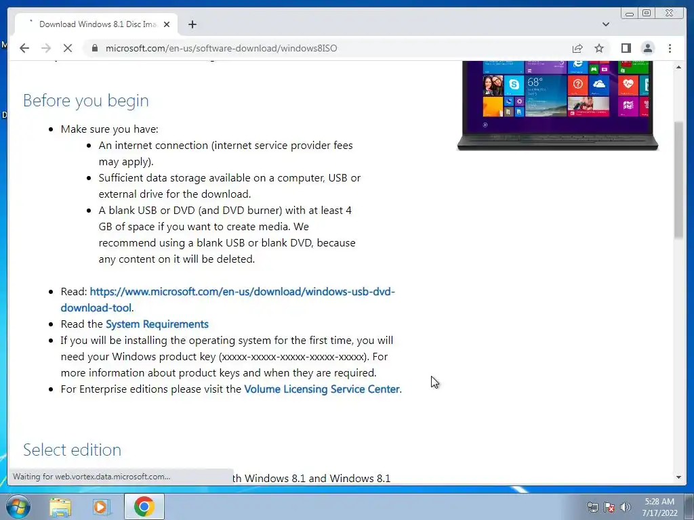Screen dimensions: 694x520
Task: Click the 'Before you begin' heading
Action: [x=86, y=100]
